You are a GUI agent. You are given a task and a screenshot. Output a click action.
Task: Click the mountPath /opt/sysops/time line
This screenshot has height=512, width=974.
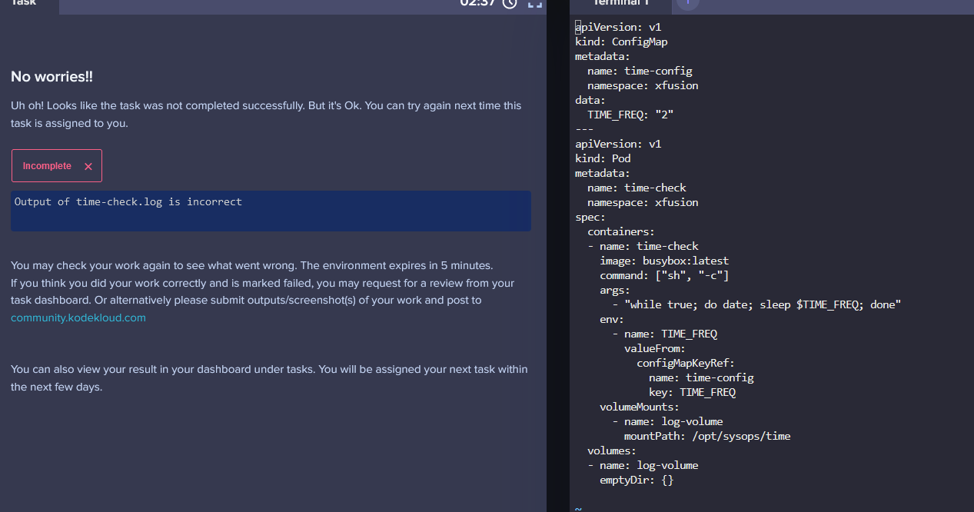click(x=707, y=436)
